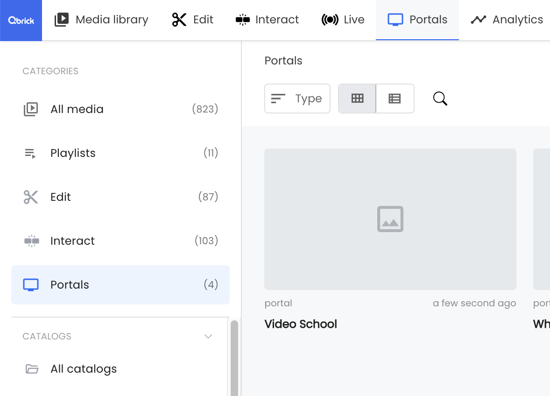Click the Qbrick logo
Viewport: 550px width, 396px height.
click(21, 21)
